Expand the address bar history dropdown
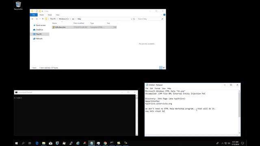260x146 pixels. 132,19
